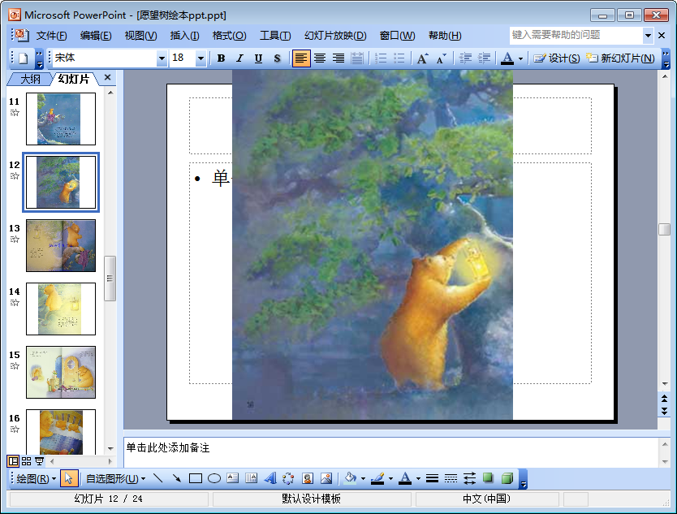This screenshot has width=677, height=514.
Task: Toggle bold formatting
Action: [221, 58]
